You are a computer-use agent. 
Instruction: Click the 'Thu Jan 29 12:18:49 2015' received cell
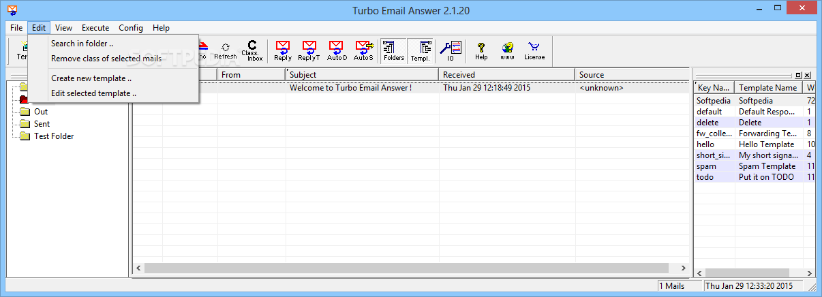(x=487, y=88)
